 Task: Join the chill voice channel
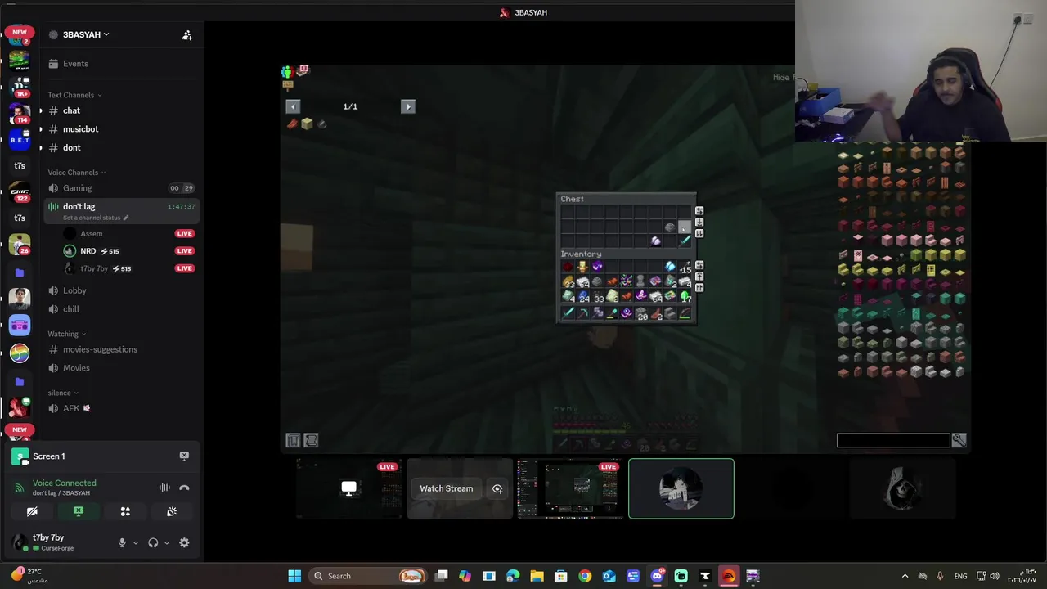[x=121, y=309]
